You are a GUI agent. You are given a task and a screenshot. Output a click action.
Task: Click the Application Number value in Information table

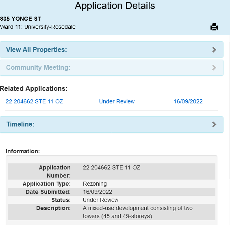[x=111, y=167]
